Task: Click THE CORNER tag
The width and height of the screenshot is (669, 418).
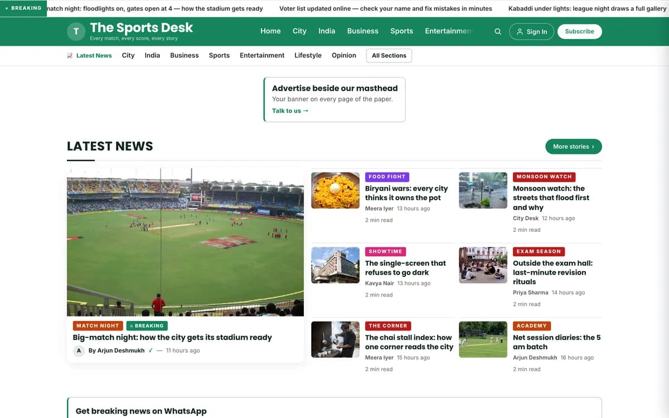Action: click(x=388, y=325)
